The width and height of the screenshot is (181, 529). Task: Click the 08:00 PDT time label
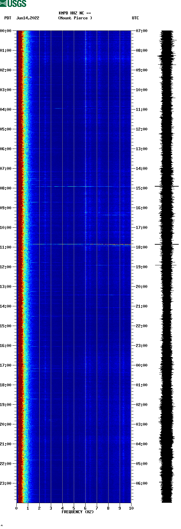tap(6, 188)
